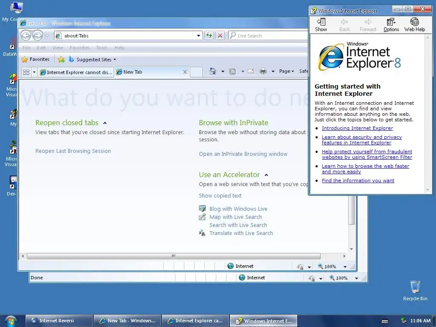Click the close X on the New Tab tab

(185, 72)
